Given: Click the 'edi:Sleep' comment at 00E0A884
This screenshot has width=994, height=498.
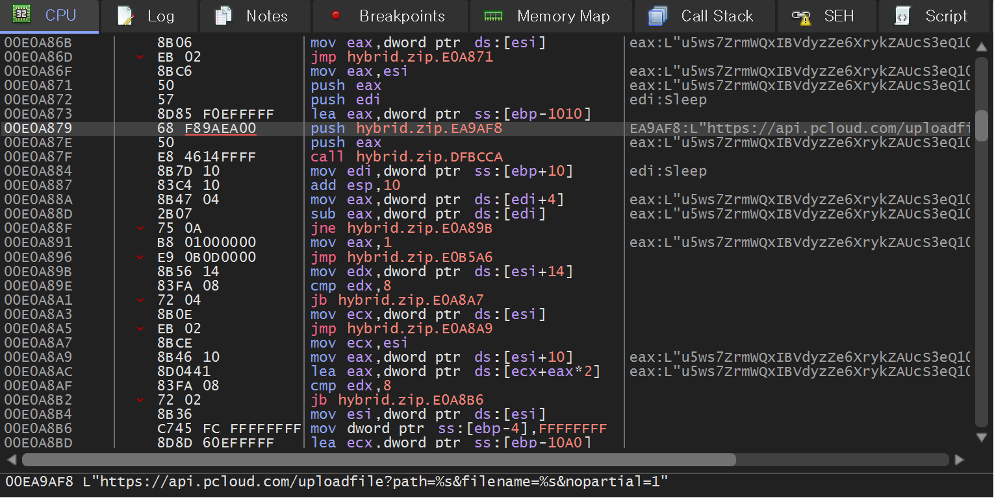Looking at the screenshot, I should pyautogui.click(x=668, y=171).
